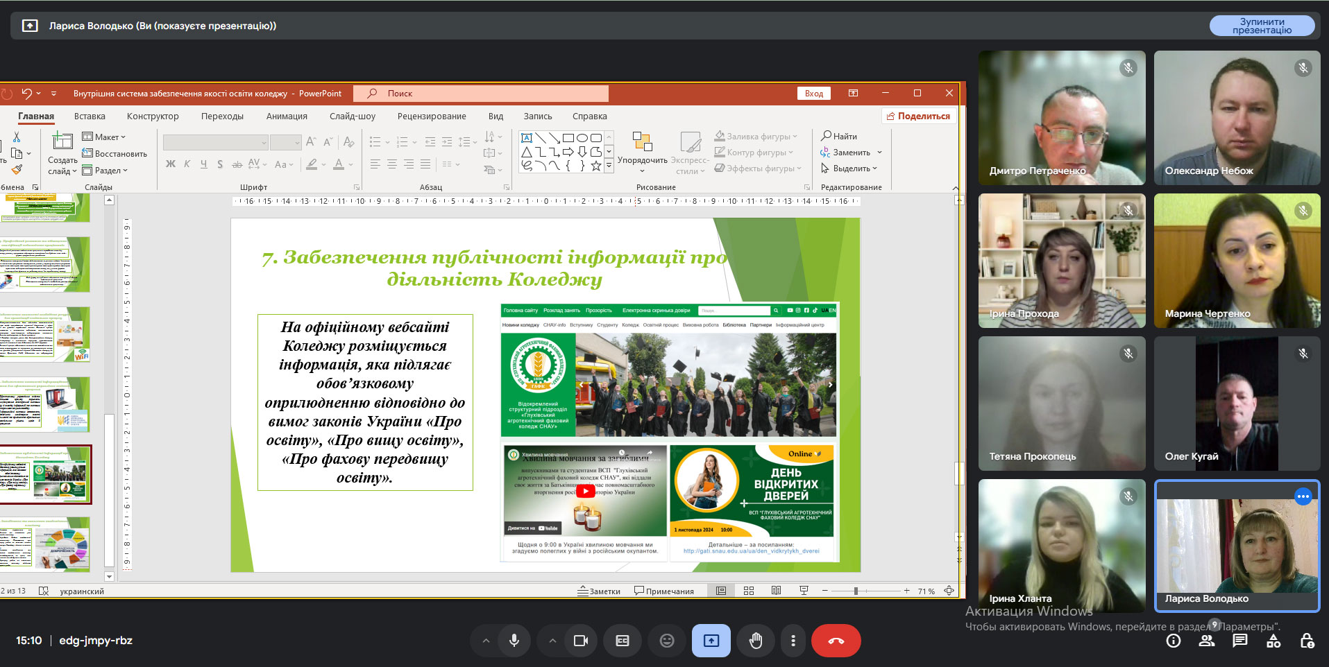This screenshot has height=667, width=1329.
Task: Open the font name combo box
Action: pos(215,143)
